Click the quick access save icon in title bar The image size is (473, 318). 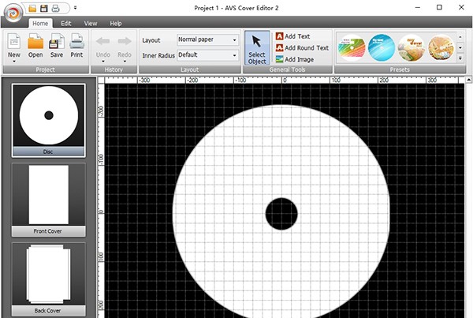(x=44, y=7)
